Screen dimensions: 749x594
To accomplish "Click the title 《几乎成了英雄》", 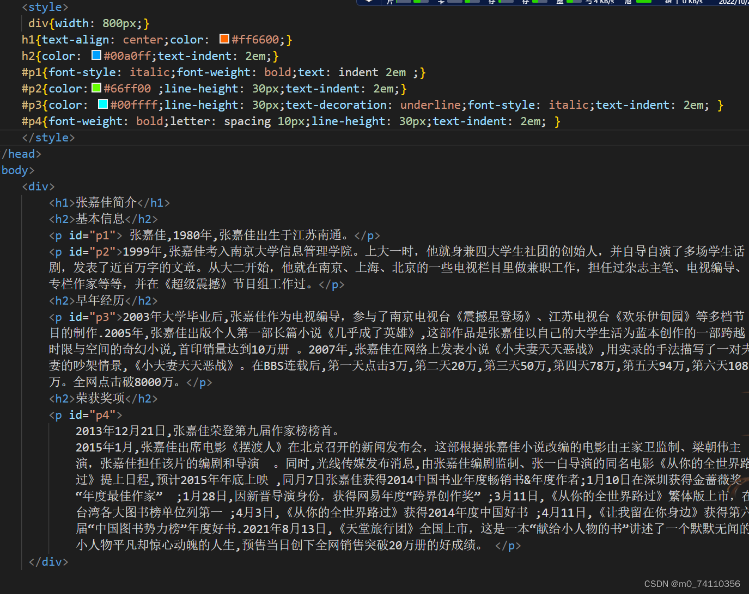I will [372, 333].
